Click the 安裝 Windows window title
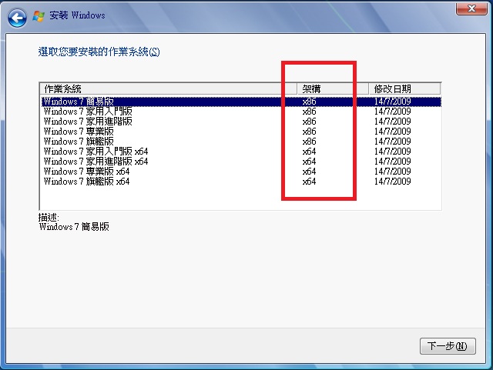This screenshot has height=370, width=493. tap(77, 15)
